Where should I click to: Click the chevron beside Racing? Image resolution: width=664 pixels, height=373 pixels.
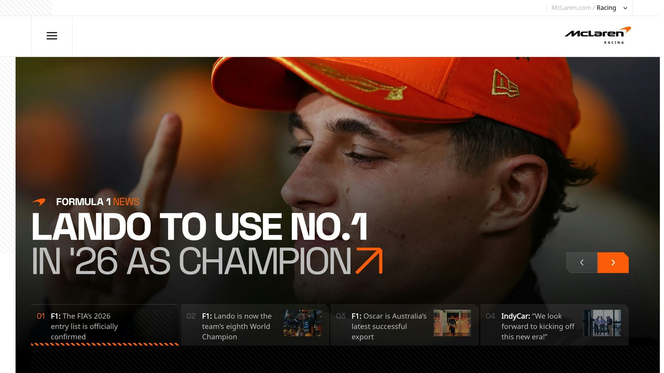(625, 8)
